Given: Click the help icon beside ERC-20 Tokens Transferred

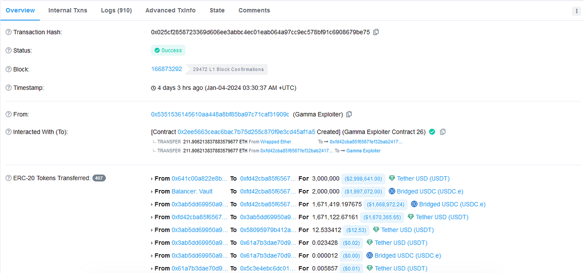Looking at the screenshot, I should click(8, 178).
